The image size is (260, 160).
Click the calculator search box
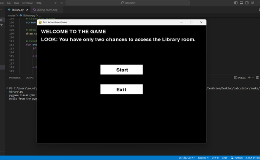128,3
